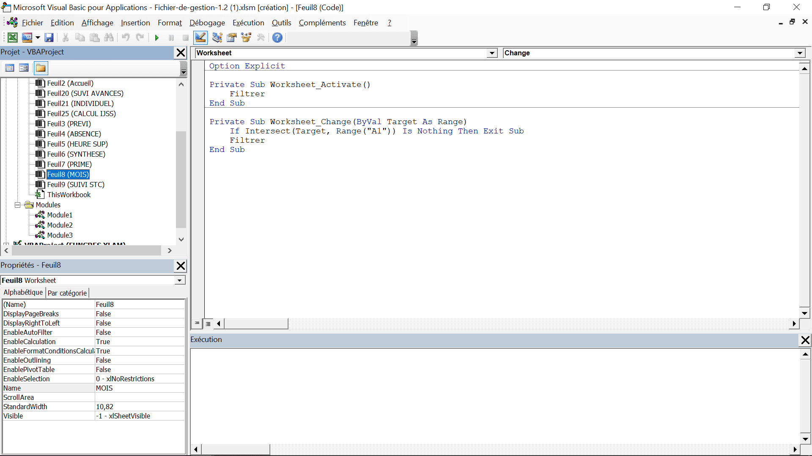
Task: Click the blue Help question mark icon
Action: [x=277, y=38]
